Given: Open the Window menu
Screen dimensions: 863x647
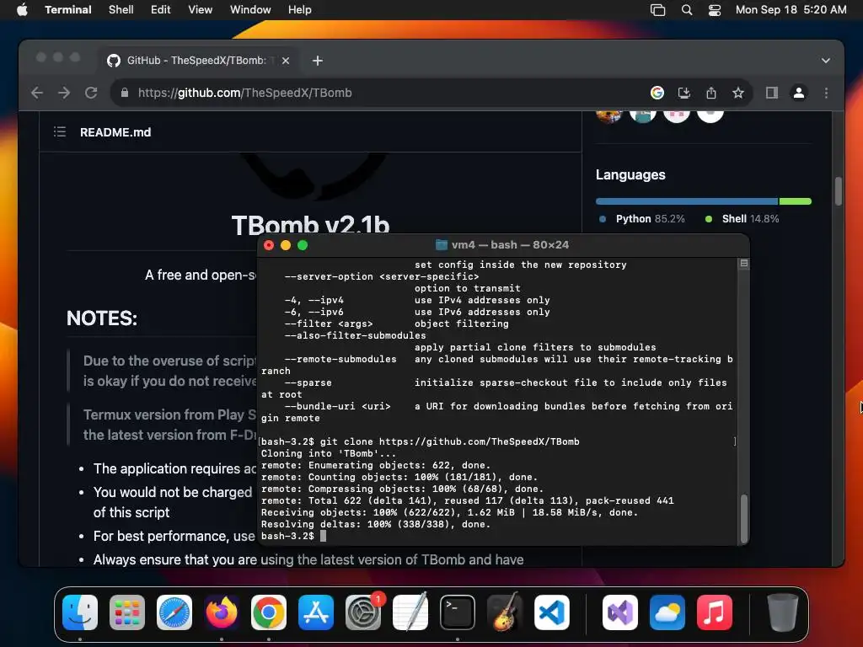Looking at the screenshot, I should pos(250,10).
